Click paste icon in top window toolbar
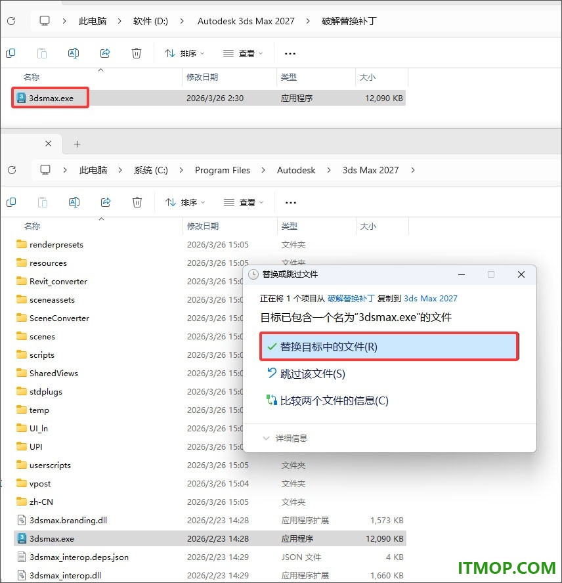 click(42, 53)
